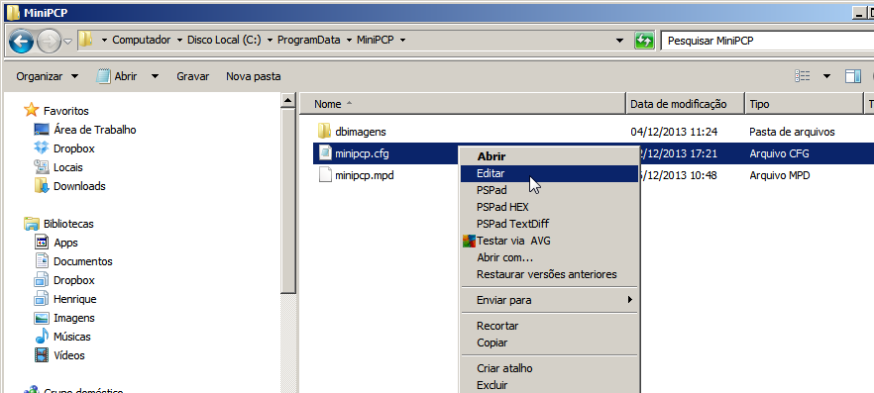This screenshot has width=874, height=393.
Task: Choose Testar via AVG menu entry
Action: tap(549, 241)
